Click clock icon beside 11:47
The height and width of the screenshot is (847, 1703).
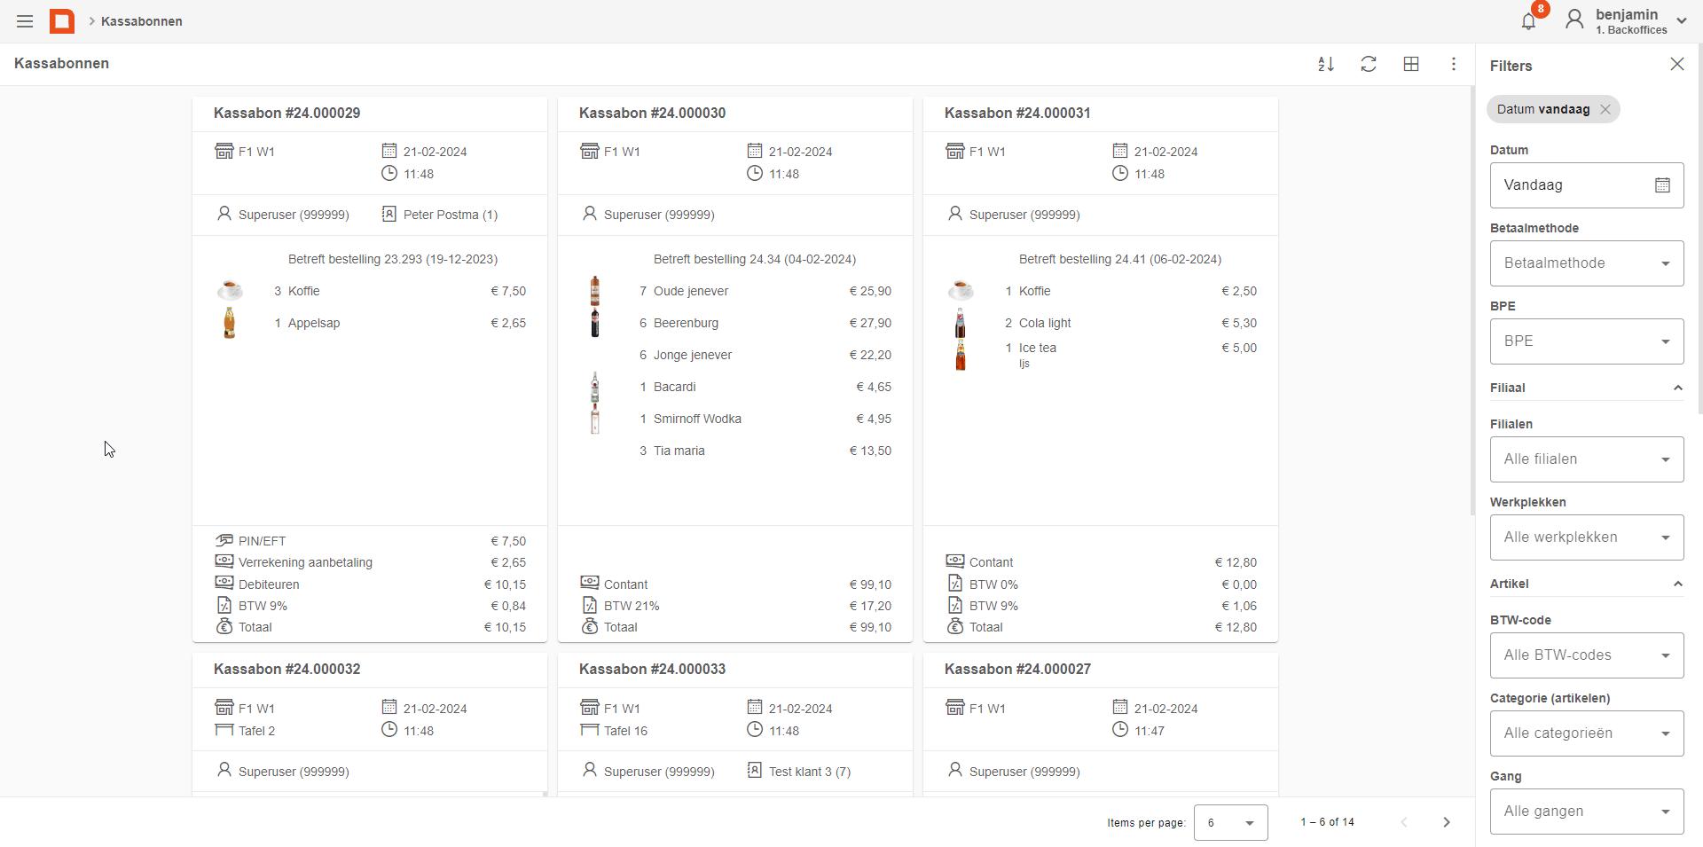pos(1120,729)
